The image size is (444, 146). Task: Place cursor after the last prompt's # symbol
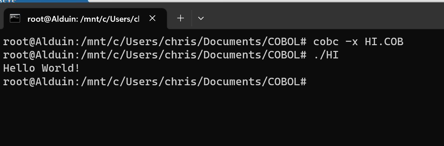click(310, 82)
